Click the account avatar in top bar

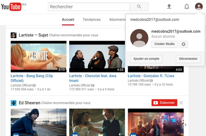[199, 6]
